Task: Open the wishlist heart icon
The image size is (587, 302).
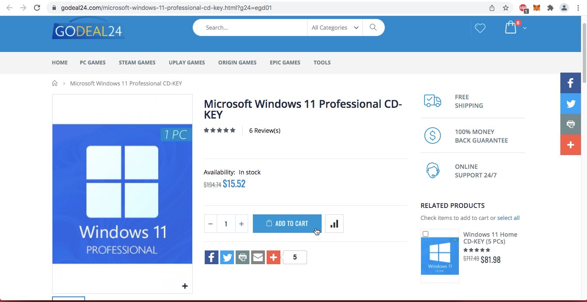Action: (x=480, y=28)
